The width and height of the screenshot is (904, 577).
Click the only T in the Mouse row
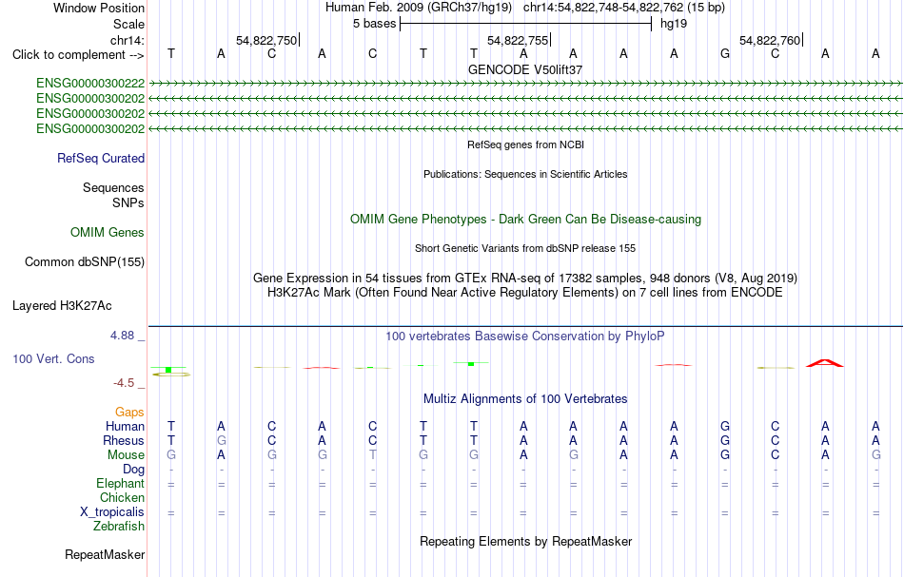coord(372,455)
